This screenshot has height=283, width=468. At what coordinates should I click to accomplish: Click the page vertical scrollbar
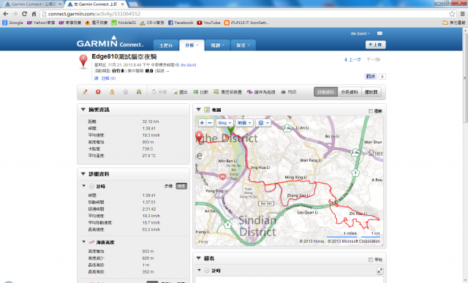coord(465,78)
